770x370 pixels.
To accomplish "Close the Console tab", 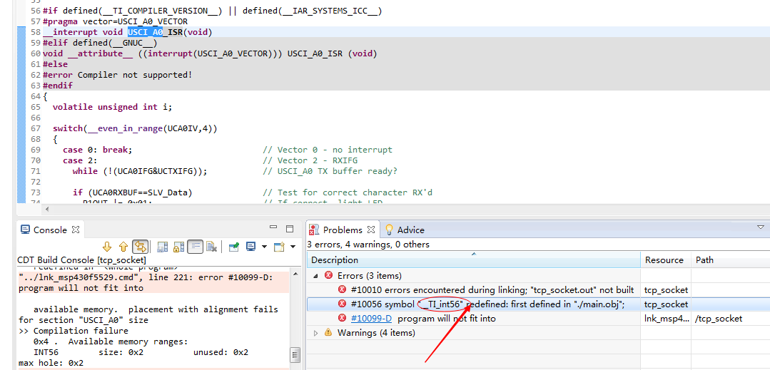I will pos(76,230).
